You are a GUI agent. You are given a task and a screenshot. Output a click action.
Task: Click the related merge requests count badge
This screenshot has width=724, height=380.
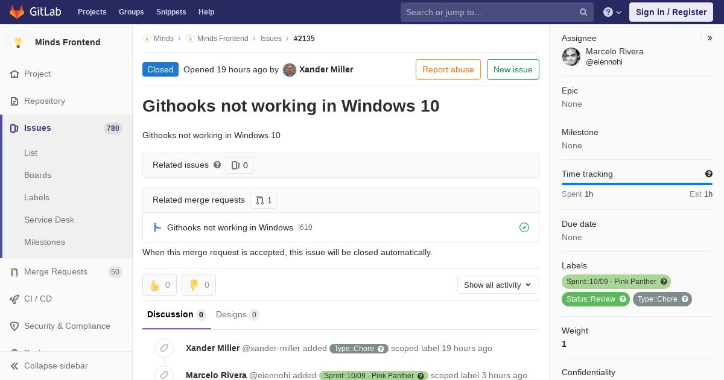264,200
